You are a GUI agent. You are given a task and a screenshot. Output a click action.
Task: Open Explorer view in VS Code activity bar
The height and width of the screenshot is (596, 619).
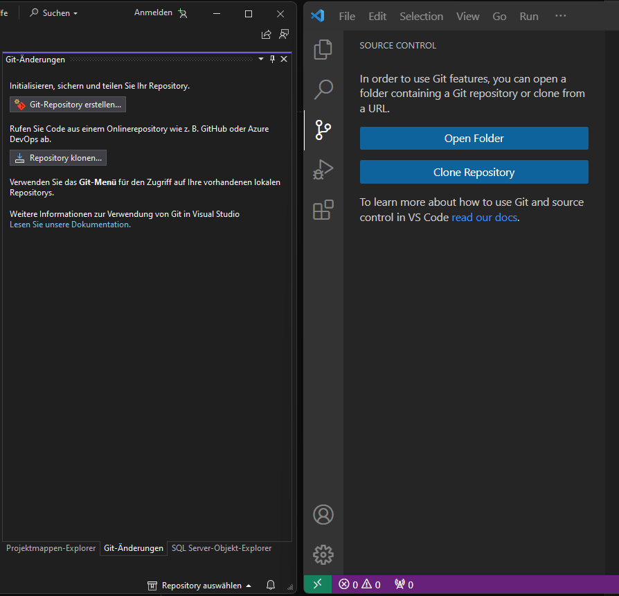click(323, 50)
